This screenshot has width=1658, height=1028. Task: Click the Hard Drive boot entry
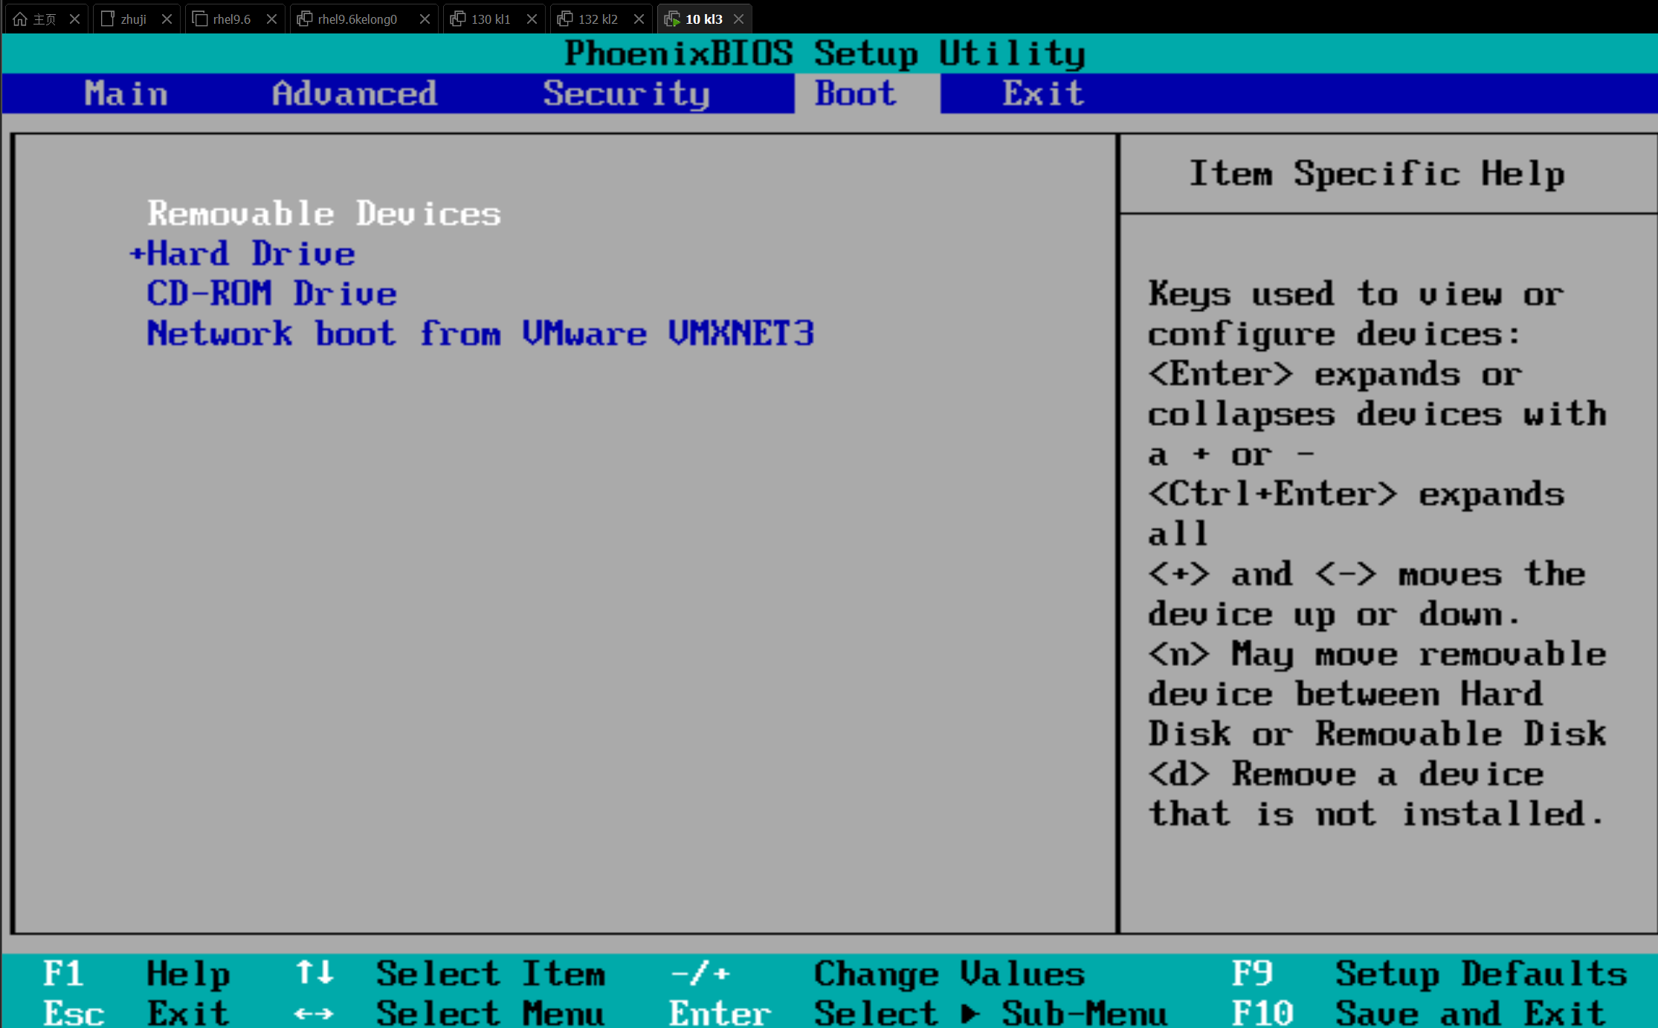pos(251,254)
